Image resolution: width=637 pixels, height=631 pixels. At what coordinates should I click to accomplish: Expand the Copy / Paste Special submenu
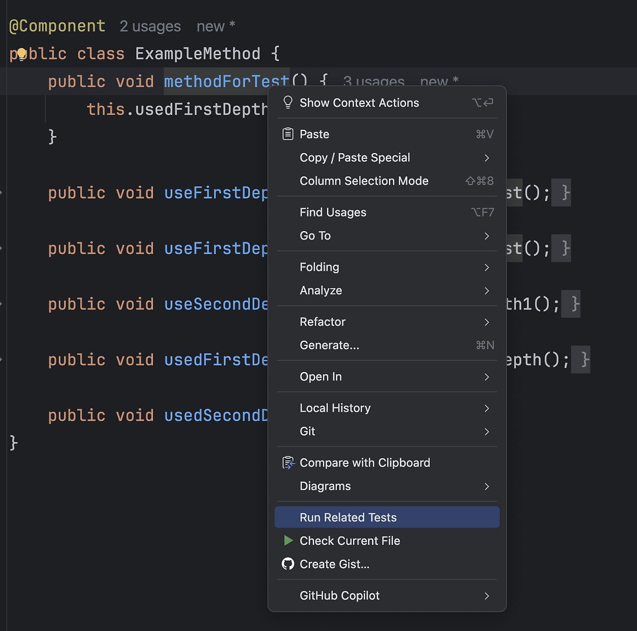point(387,157)
